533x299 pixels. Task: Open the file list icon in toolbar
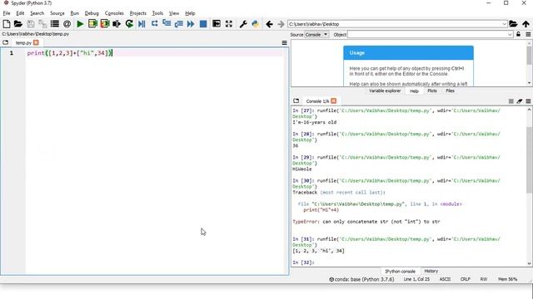(54, 24)
